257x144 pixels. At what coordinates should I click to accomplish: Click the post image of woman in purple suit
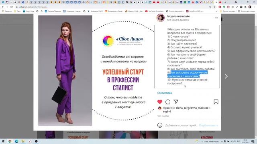tap(65, 70)
